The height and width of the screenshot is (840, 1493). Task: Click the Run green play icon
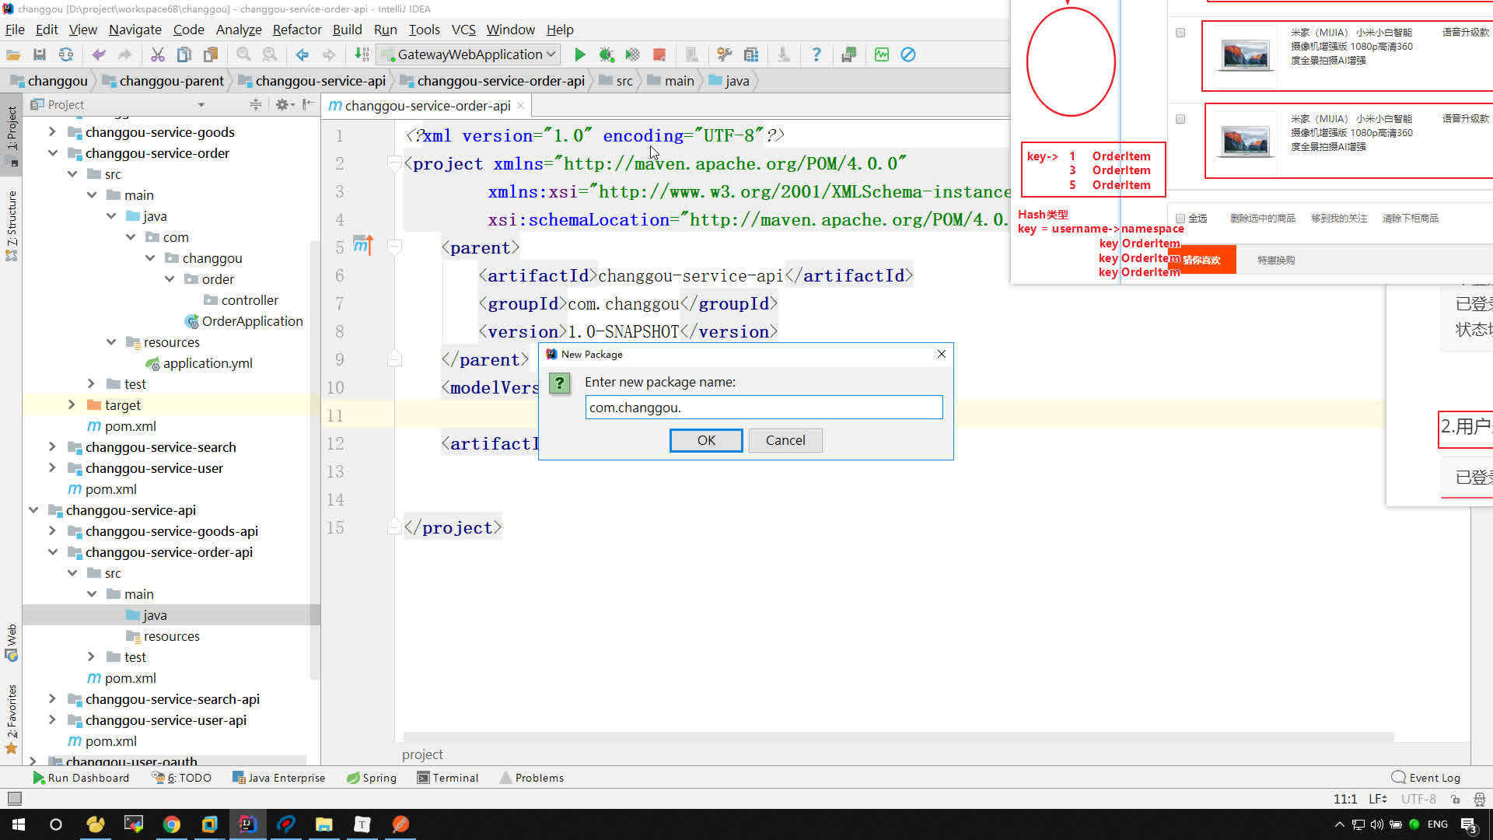[x=579, y=54]
